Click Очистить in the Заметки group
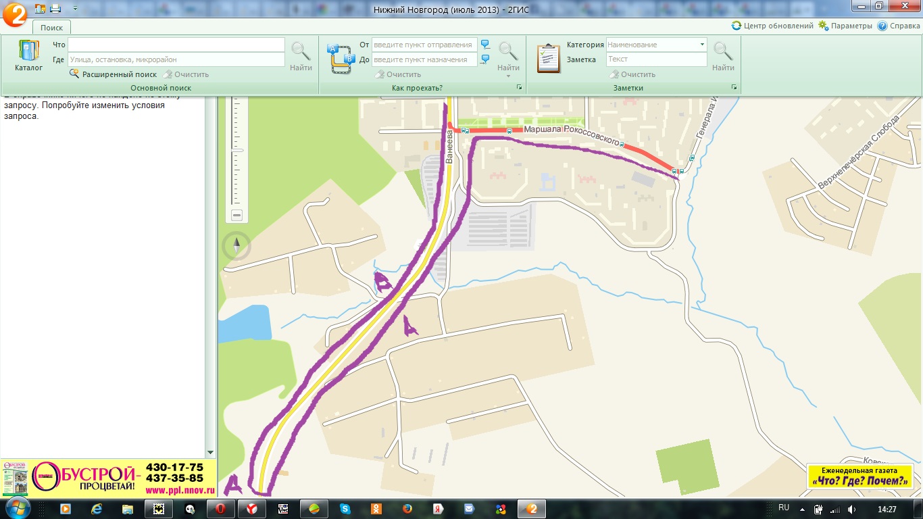The image size is (923, 519). coord(632,74)
